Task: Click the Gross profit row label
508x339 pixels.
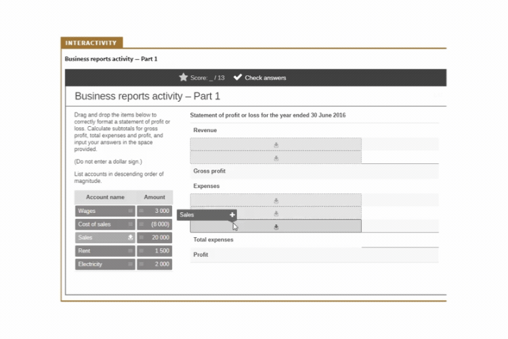Action: click(209, 171)
